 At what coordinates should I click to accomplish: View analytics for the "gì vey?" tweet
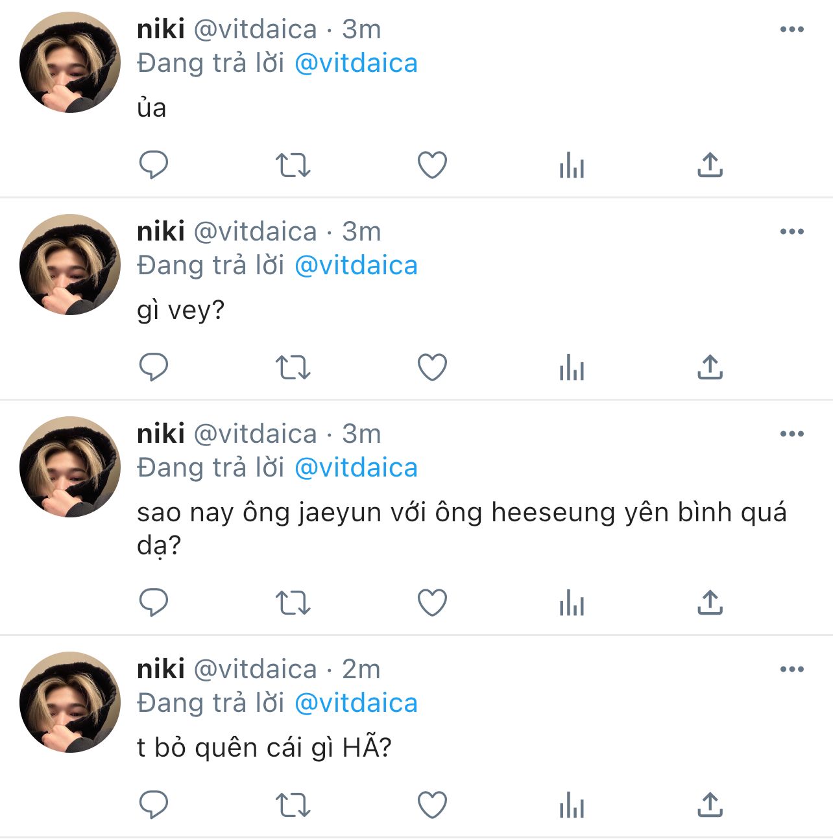point(572,367)
